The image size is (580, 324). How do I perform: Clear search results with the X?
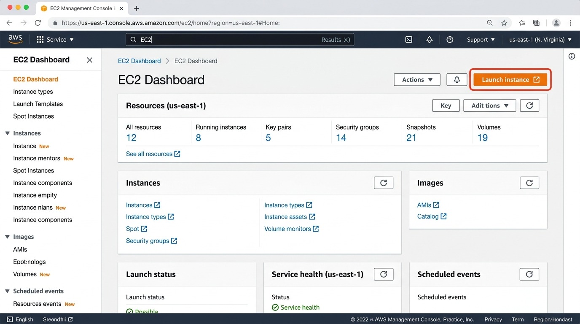click(346, 40)
